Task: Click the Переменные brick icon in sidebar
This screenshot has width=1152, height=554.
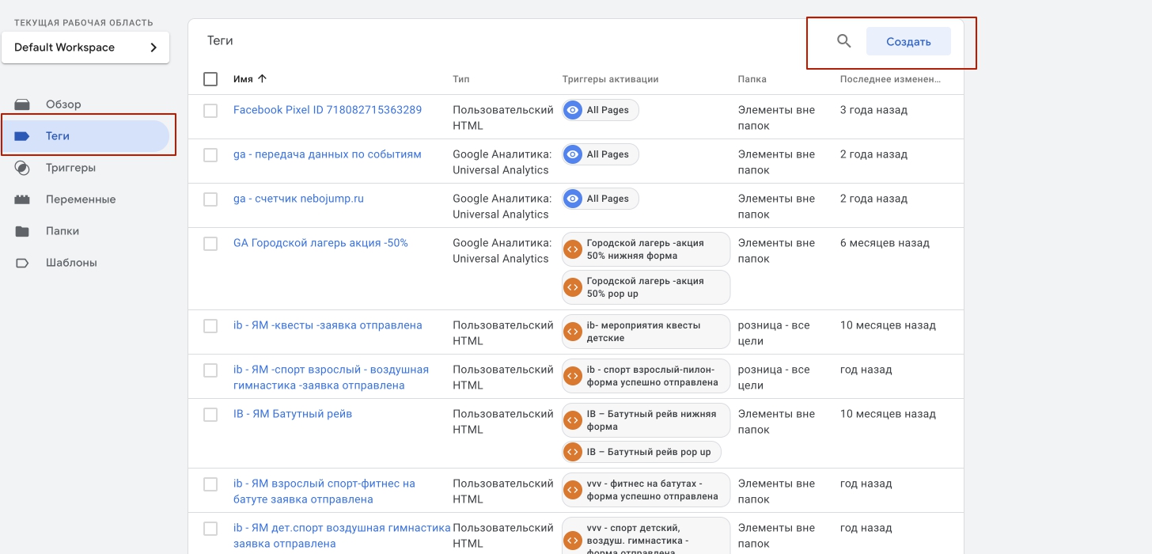Action: coord(22,199)
